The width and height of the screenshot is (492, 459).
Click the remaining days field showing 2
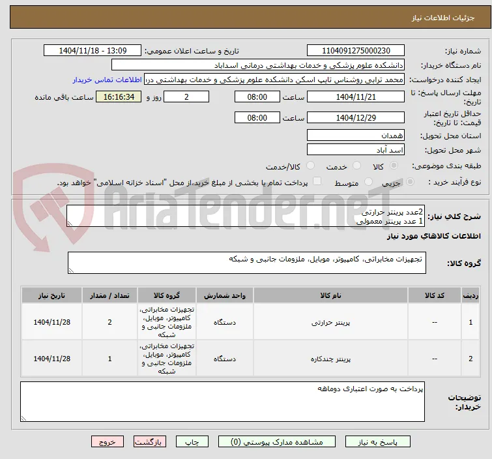click(x=186, y=96)
